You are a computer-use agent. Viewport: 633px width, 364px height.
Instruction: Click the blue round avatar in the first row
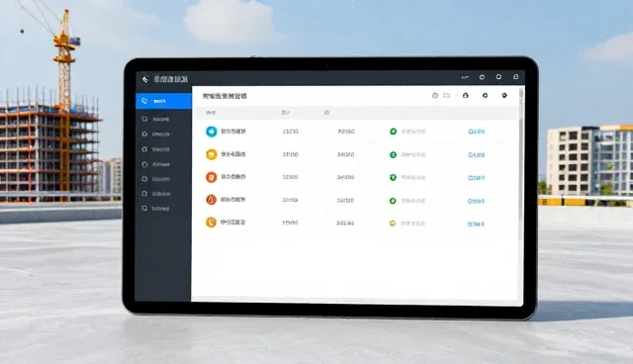coord(211,132)
